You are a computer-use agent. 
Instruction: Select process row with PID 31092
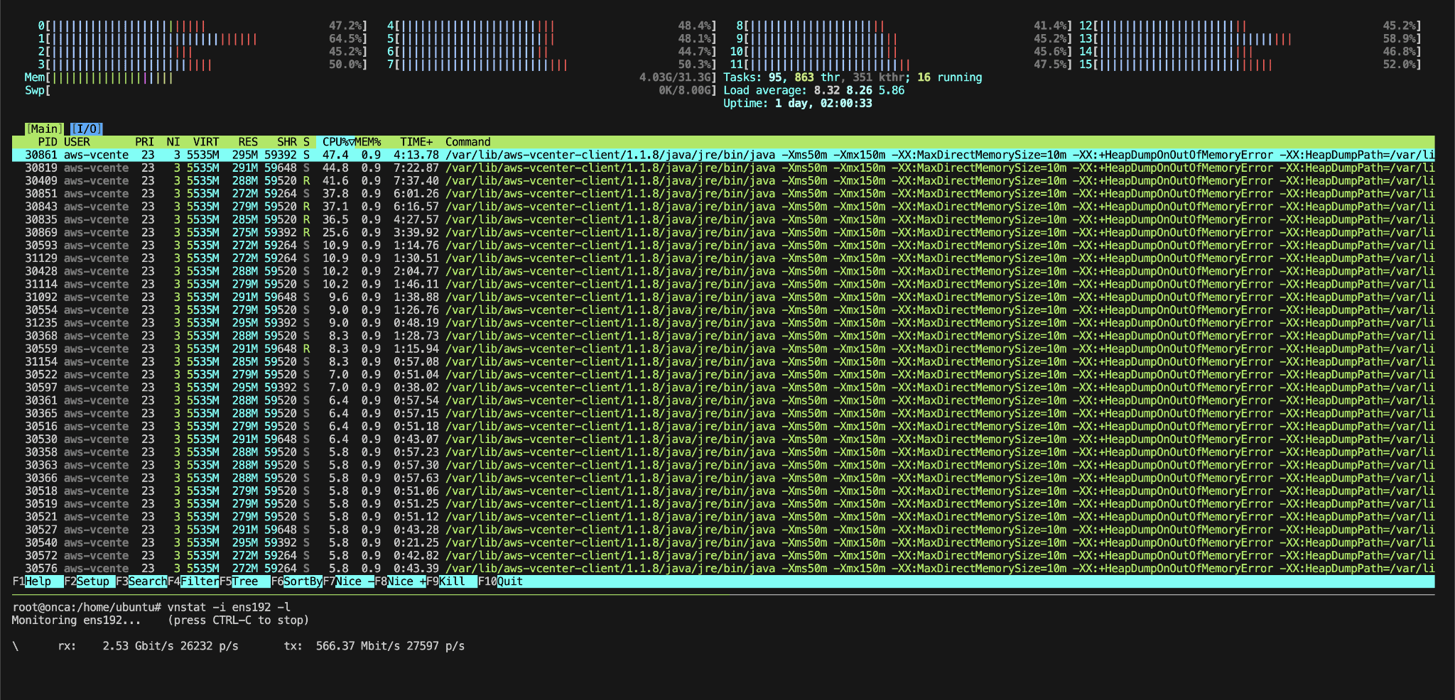click(723, 297)
